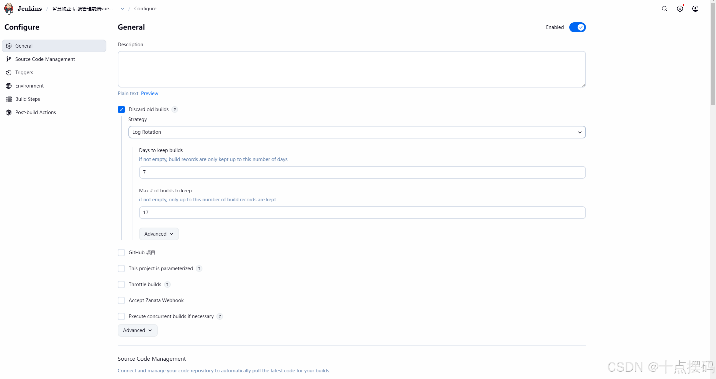
Task: Click the user account icon
Action: (x=695, y=9)
